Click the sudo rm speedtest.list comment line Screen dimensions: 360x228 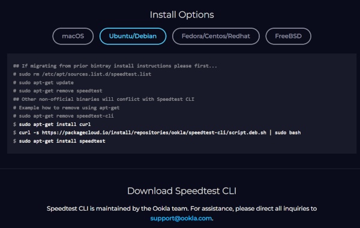click(x=82, y=74)
